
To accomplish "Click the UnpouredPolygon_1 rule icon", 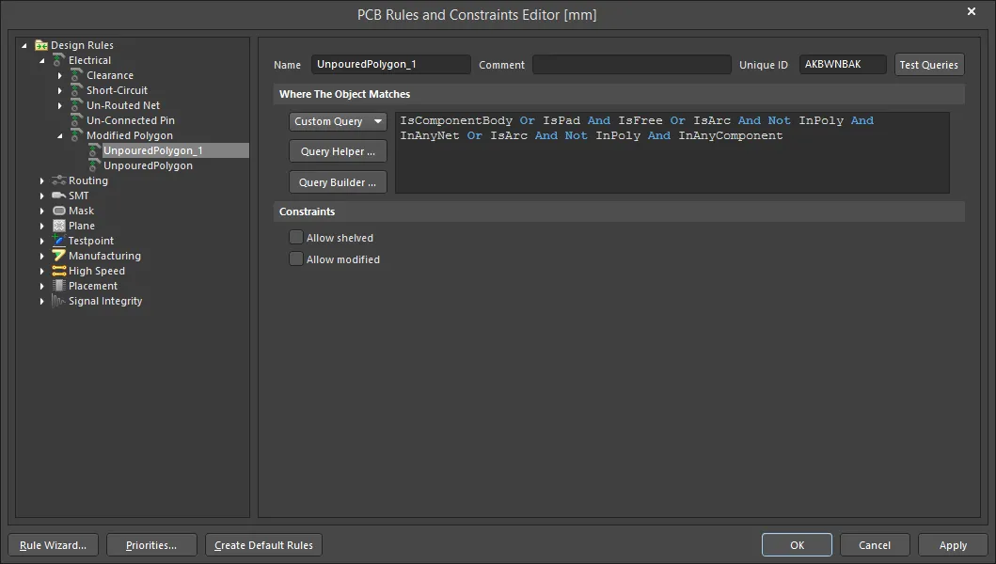I will pyautogui.click(x=94, y=150).
